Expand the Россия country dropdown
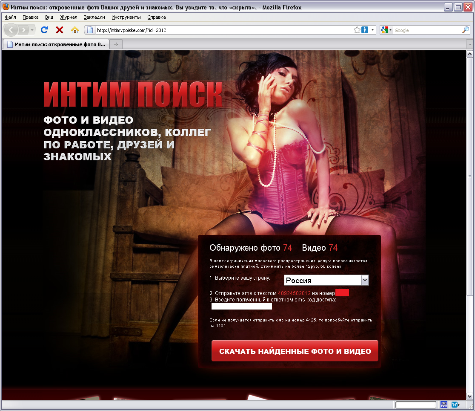Screen dimensions: 475x411 (x=365, y=280)
